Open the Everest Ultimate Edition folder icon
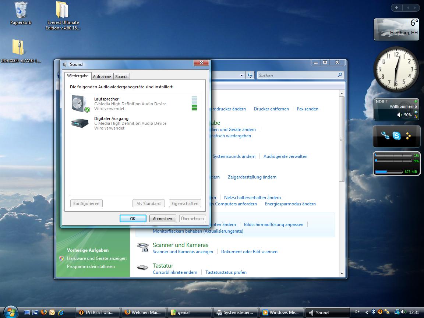This screenshot has width=424, height=318. [63, 10]
